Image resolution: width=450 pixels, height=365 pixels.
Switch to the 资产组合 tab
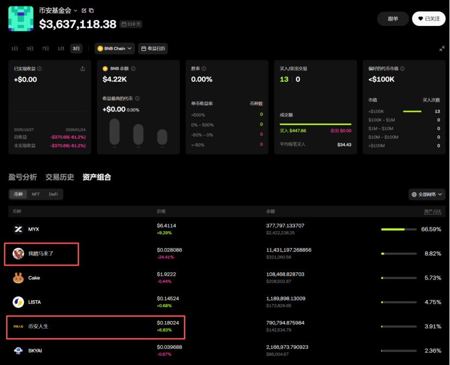tap(97, 177)
